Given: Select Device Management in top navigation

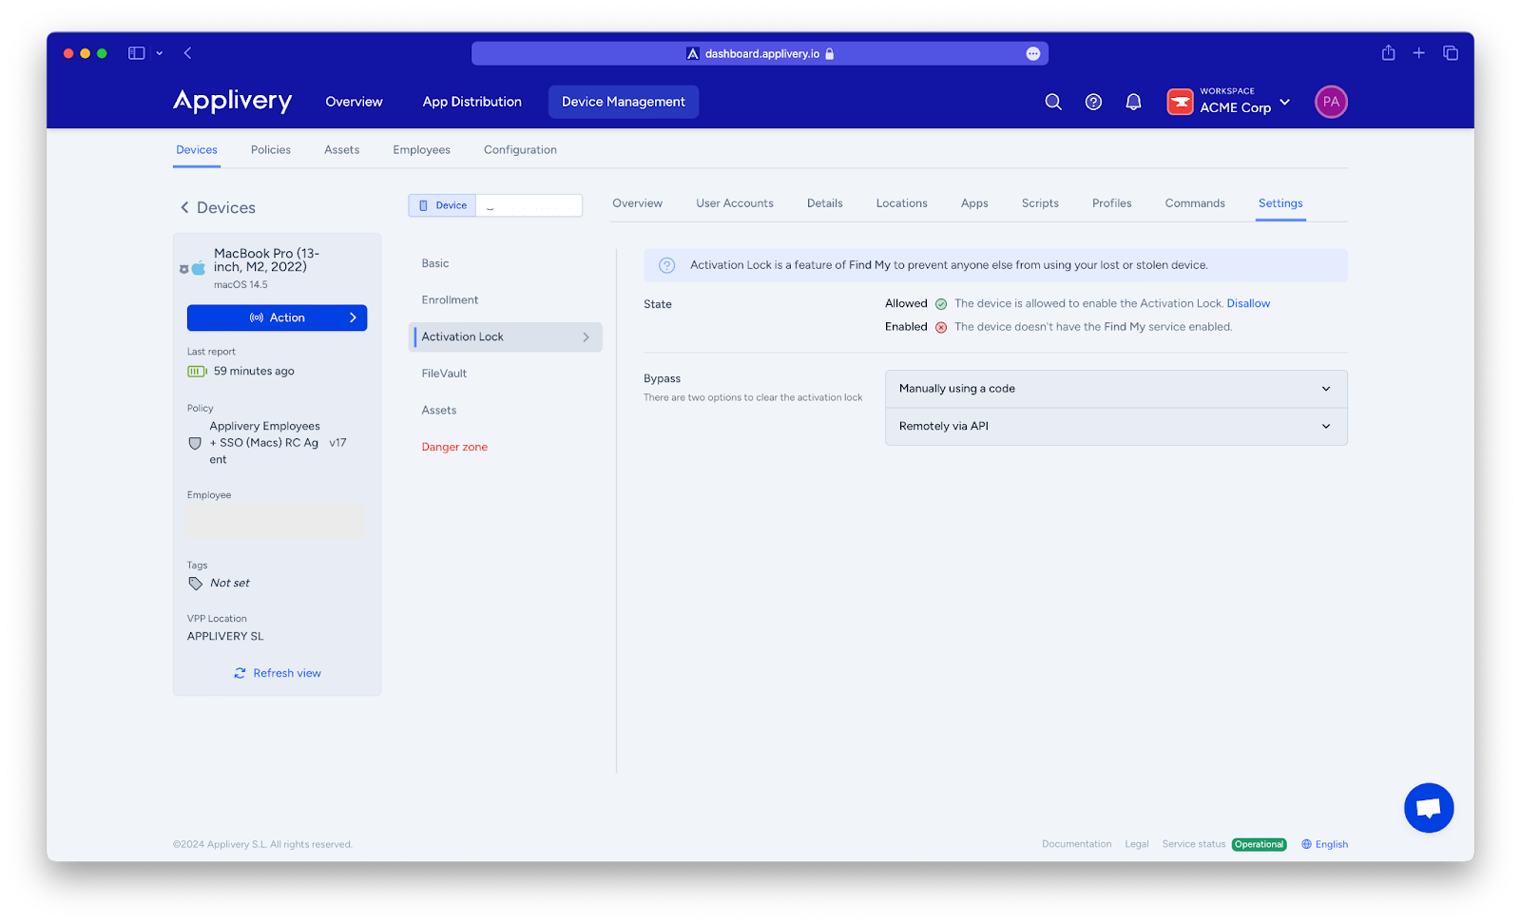Looking at the screenshot, I should (623, 102).
